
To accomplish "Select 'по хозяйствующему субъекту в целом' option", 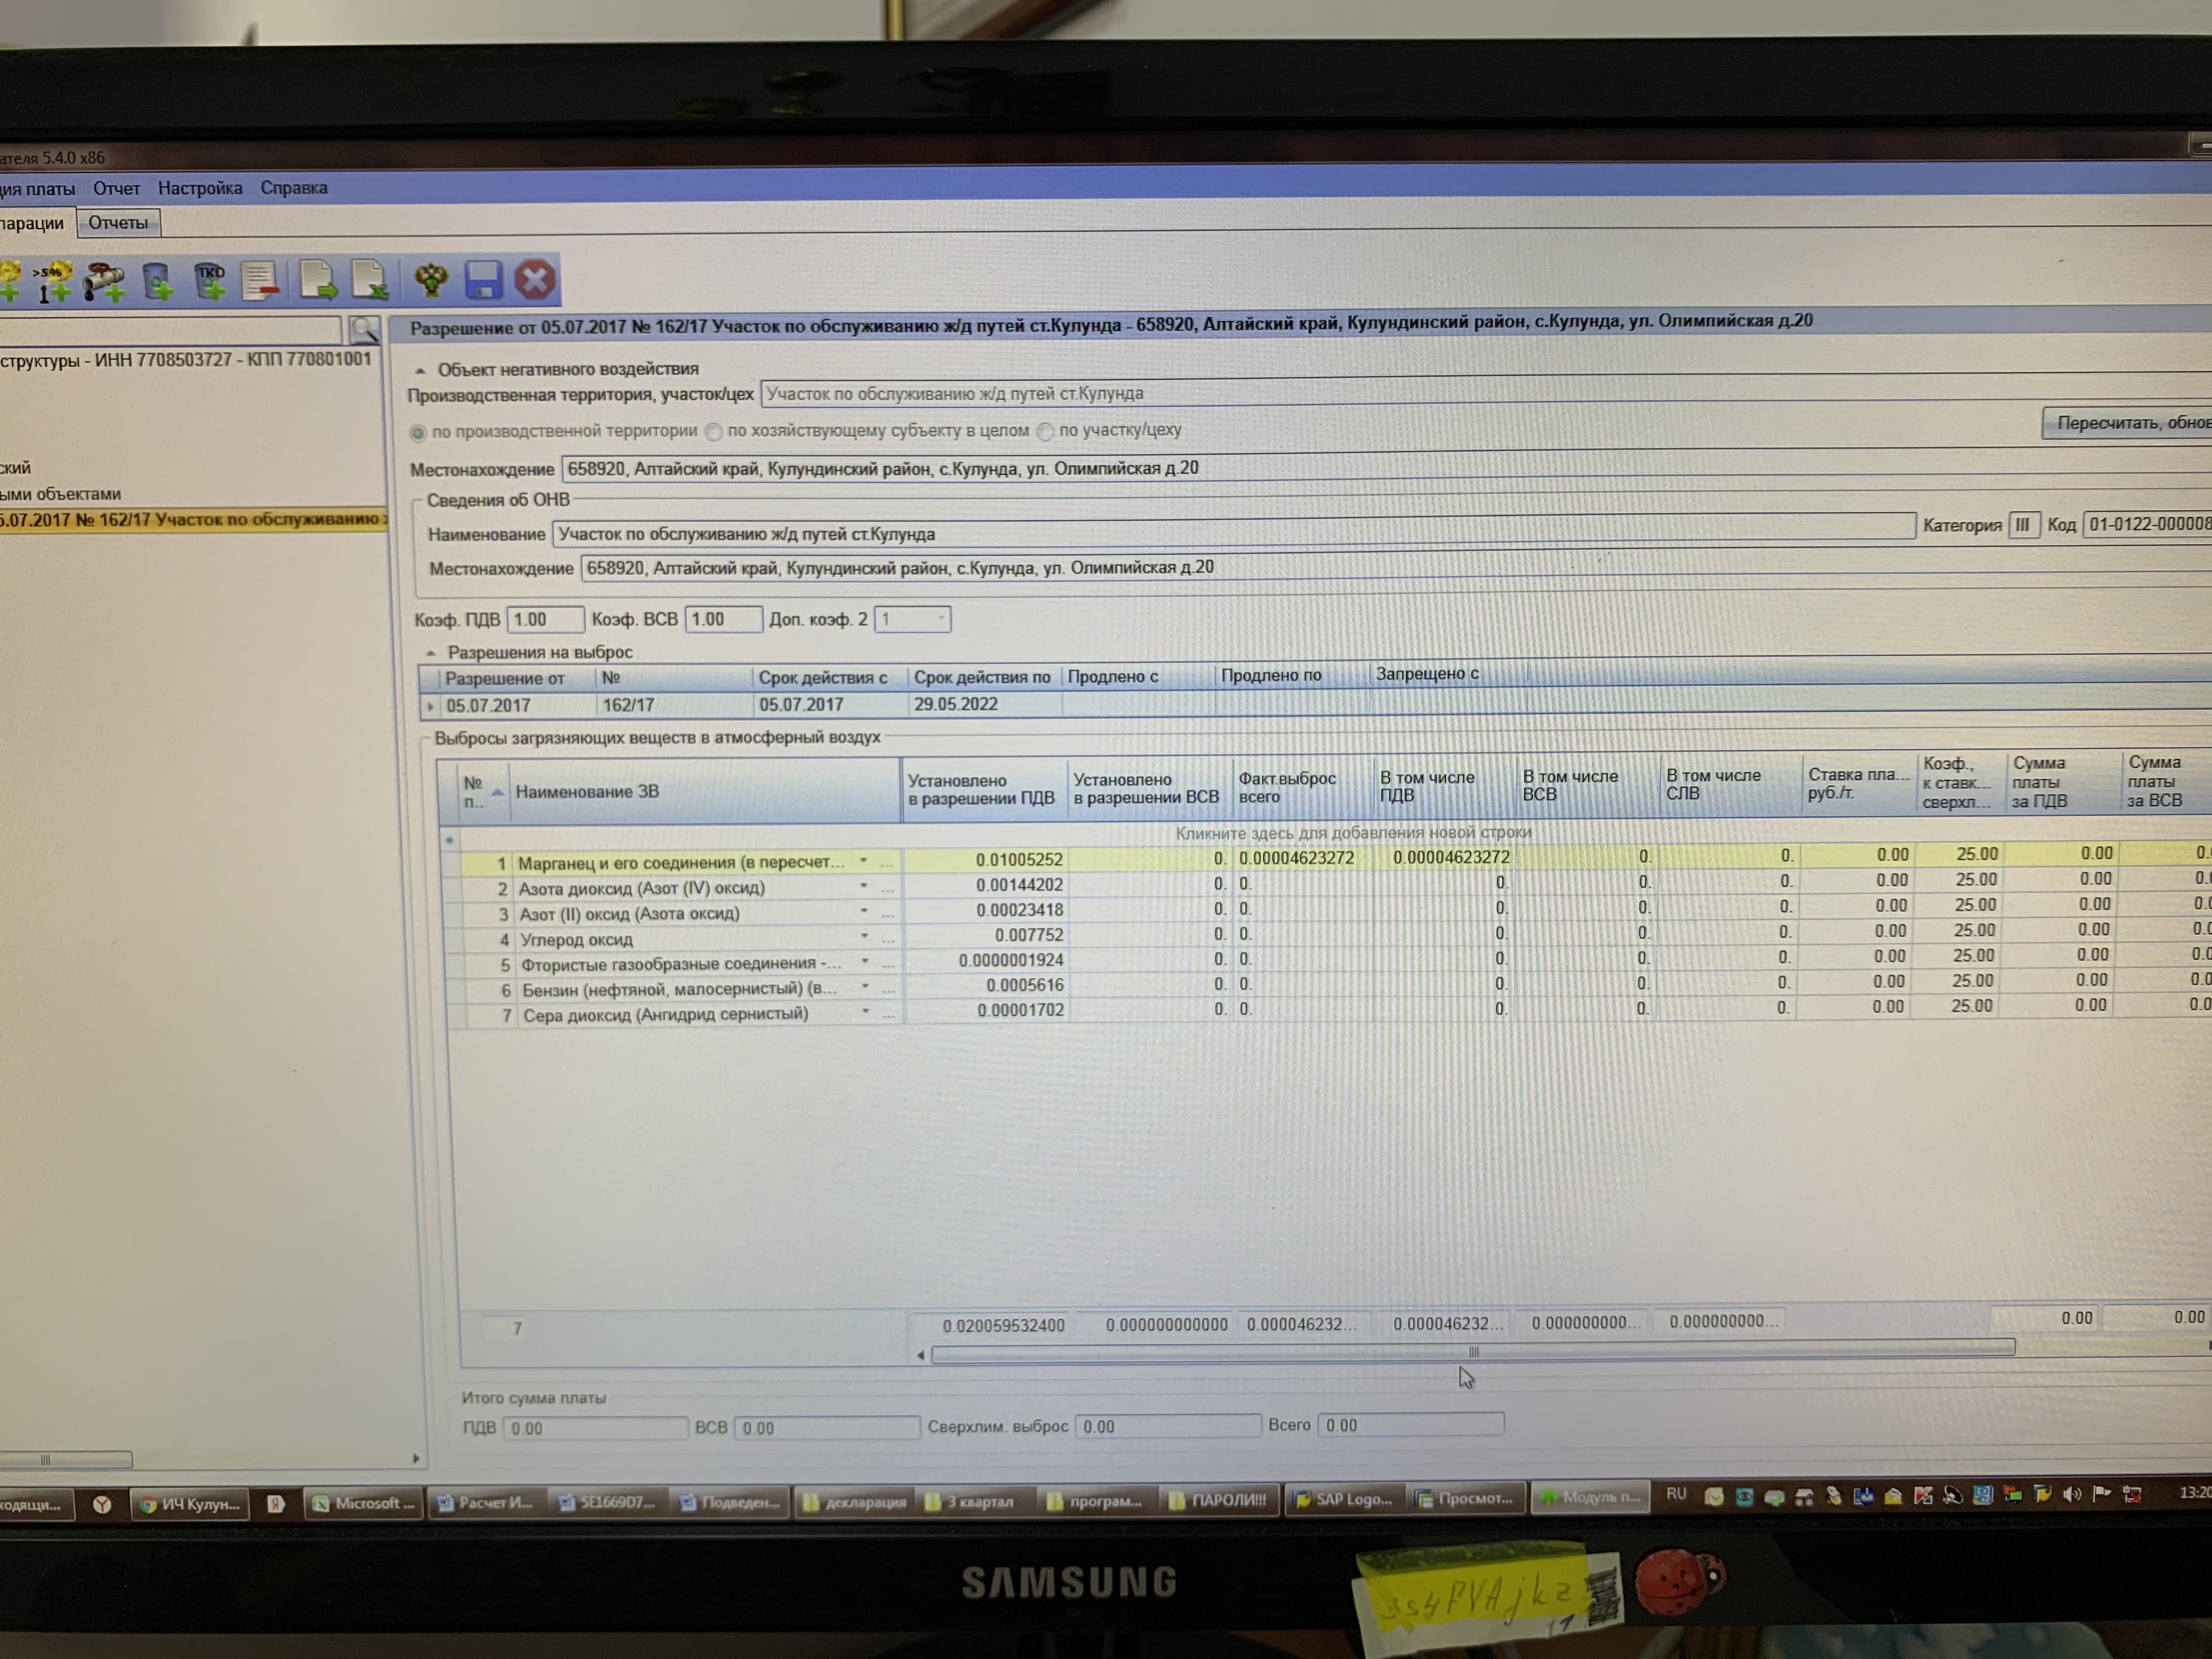I will (x=713, y=432).
